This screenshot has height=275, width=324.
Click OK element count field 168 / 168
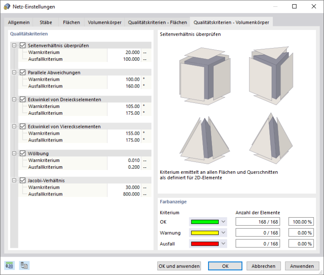(x=257, y=221)
